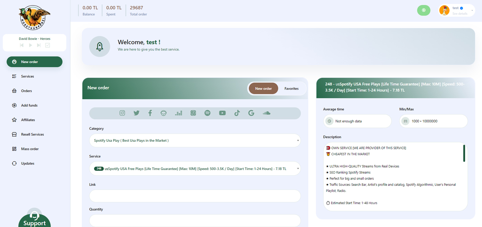Click the 0.00 TL Spent value
Screen dimensions: 482x227
pyautogui.click(x=114, y=8)
